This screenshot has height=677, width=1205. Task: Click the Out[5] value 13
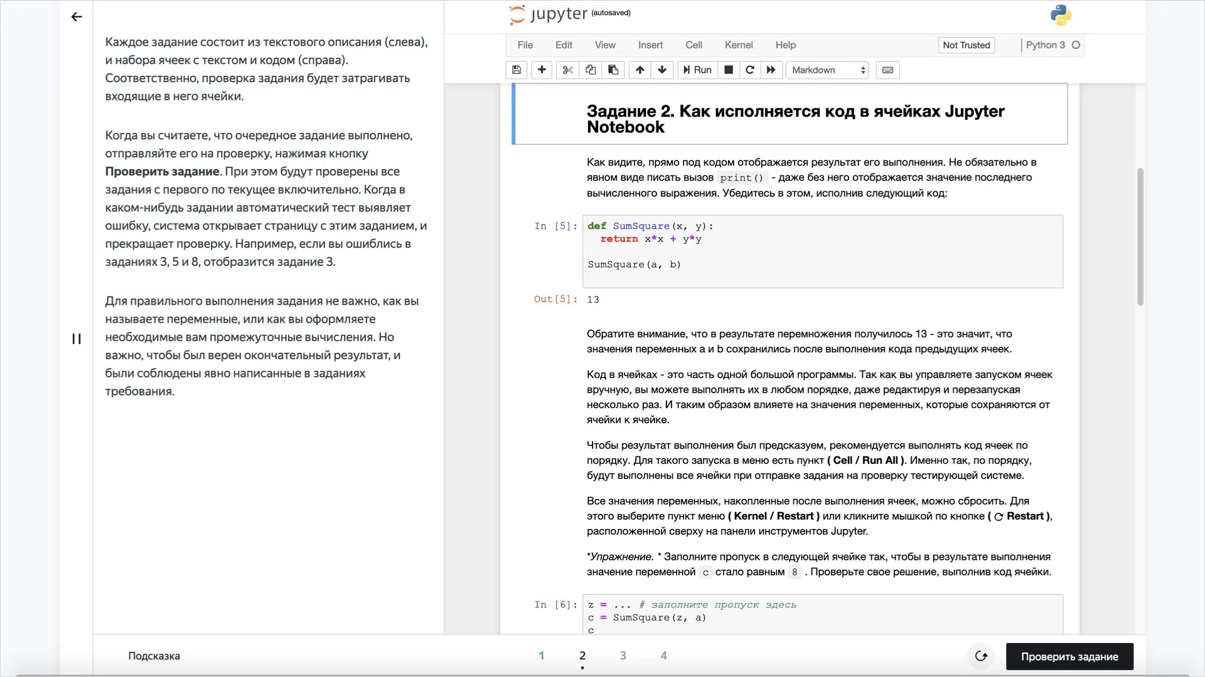pos(593,300)
